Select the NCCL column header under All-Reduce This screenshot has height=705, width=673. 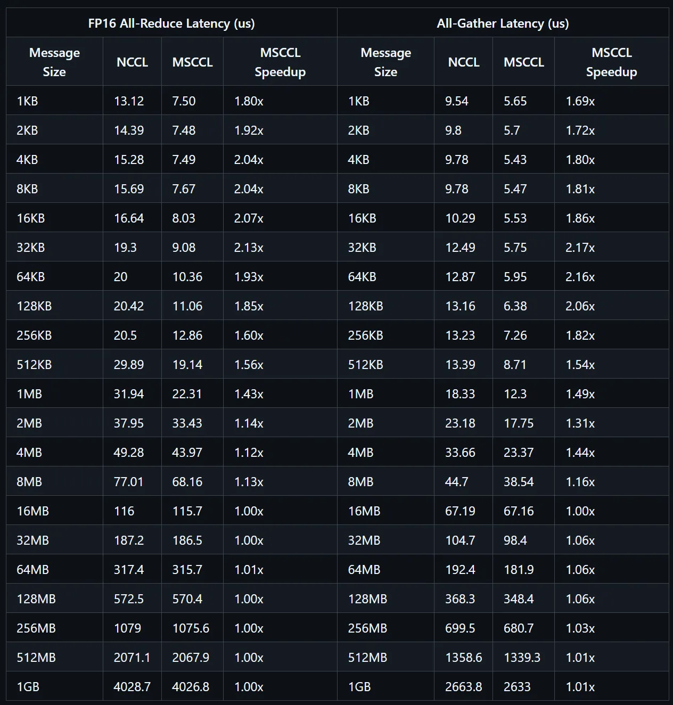click(132, 62)
